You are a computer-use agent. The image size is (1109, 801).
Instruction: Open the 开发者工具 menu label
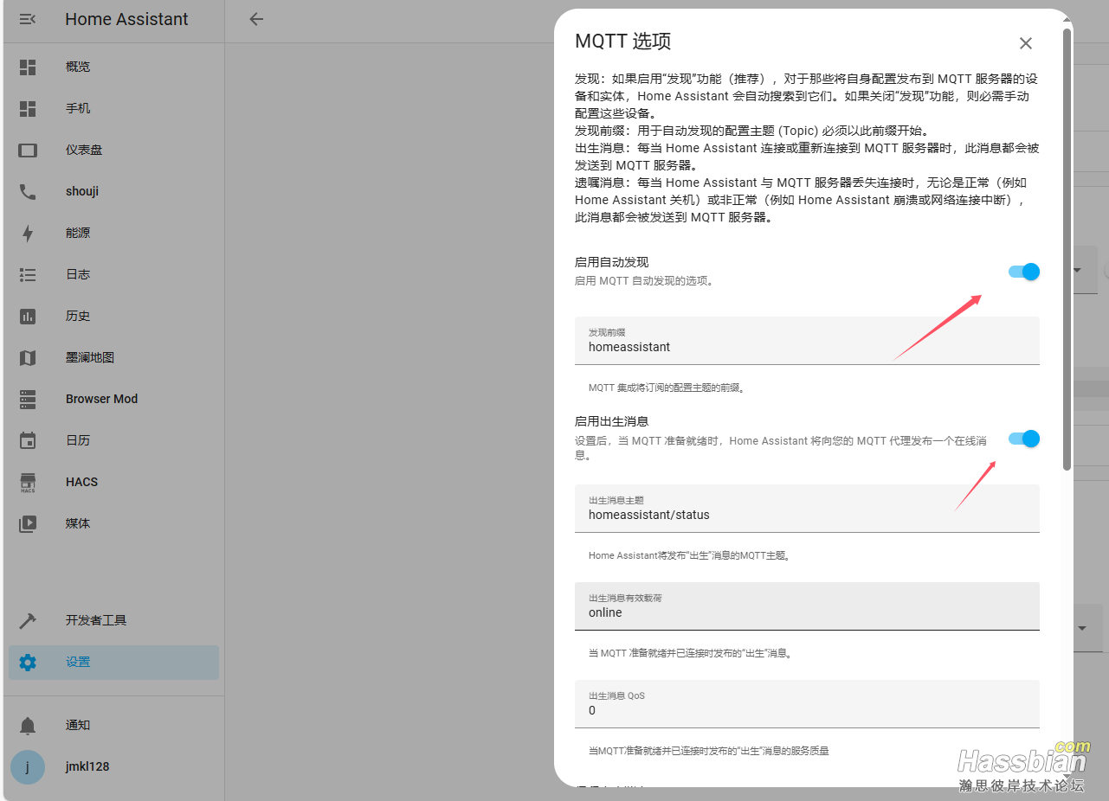[96, 620]
